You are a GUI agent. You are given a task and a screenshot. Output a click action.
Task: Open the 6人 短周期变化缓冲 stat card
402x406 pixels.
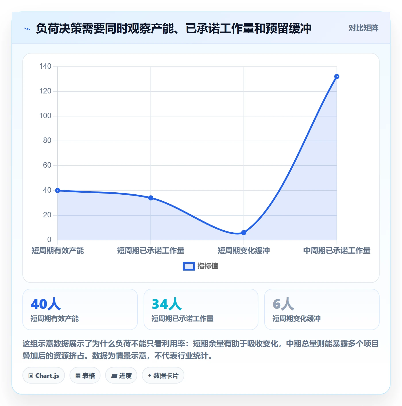(322, 309)
